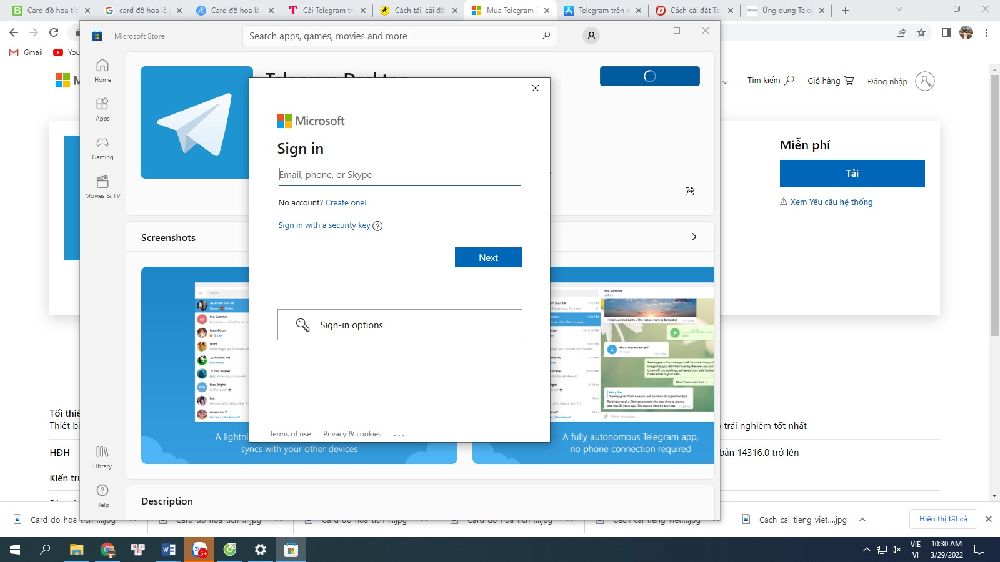Click the Create one! link
Image resolution: width=1000 pixels, height=562 pixels.
point(346,203)
